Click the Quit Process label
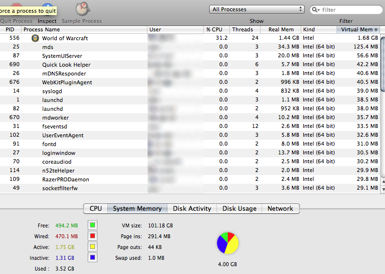The width and height of the screenshot is (385, 274). [16, 21]
